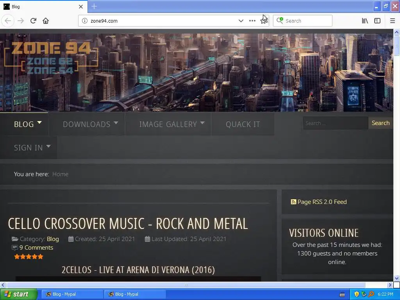Click the horizontal scrollbar thumb
400x300 pixels.
pyautogui.click(x=186, y=285)
